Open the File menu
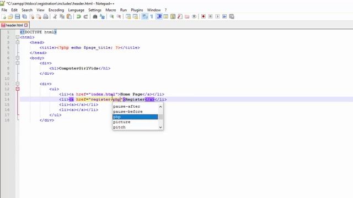The image size is (353, 198). tap(4, 10)
